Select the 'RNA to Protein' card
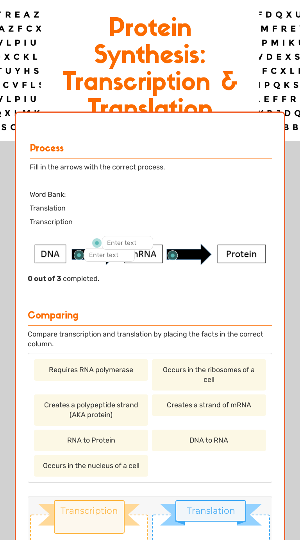The width and height of the screenshot is (300, 540). point(91,441)
